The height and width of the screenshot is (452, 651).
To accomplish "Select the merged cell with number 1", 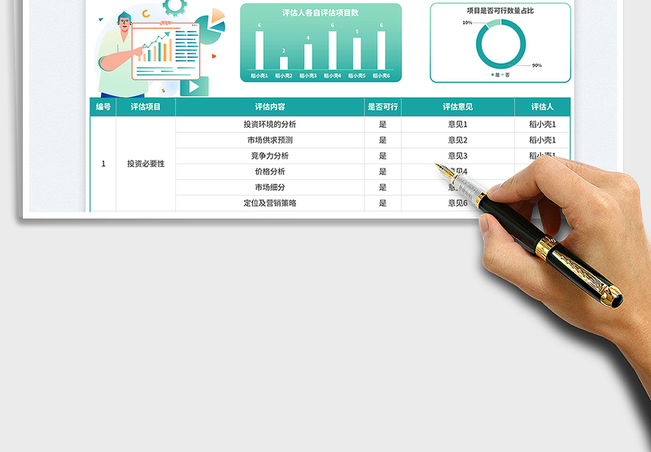I will tap(103, 164).
